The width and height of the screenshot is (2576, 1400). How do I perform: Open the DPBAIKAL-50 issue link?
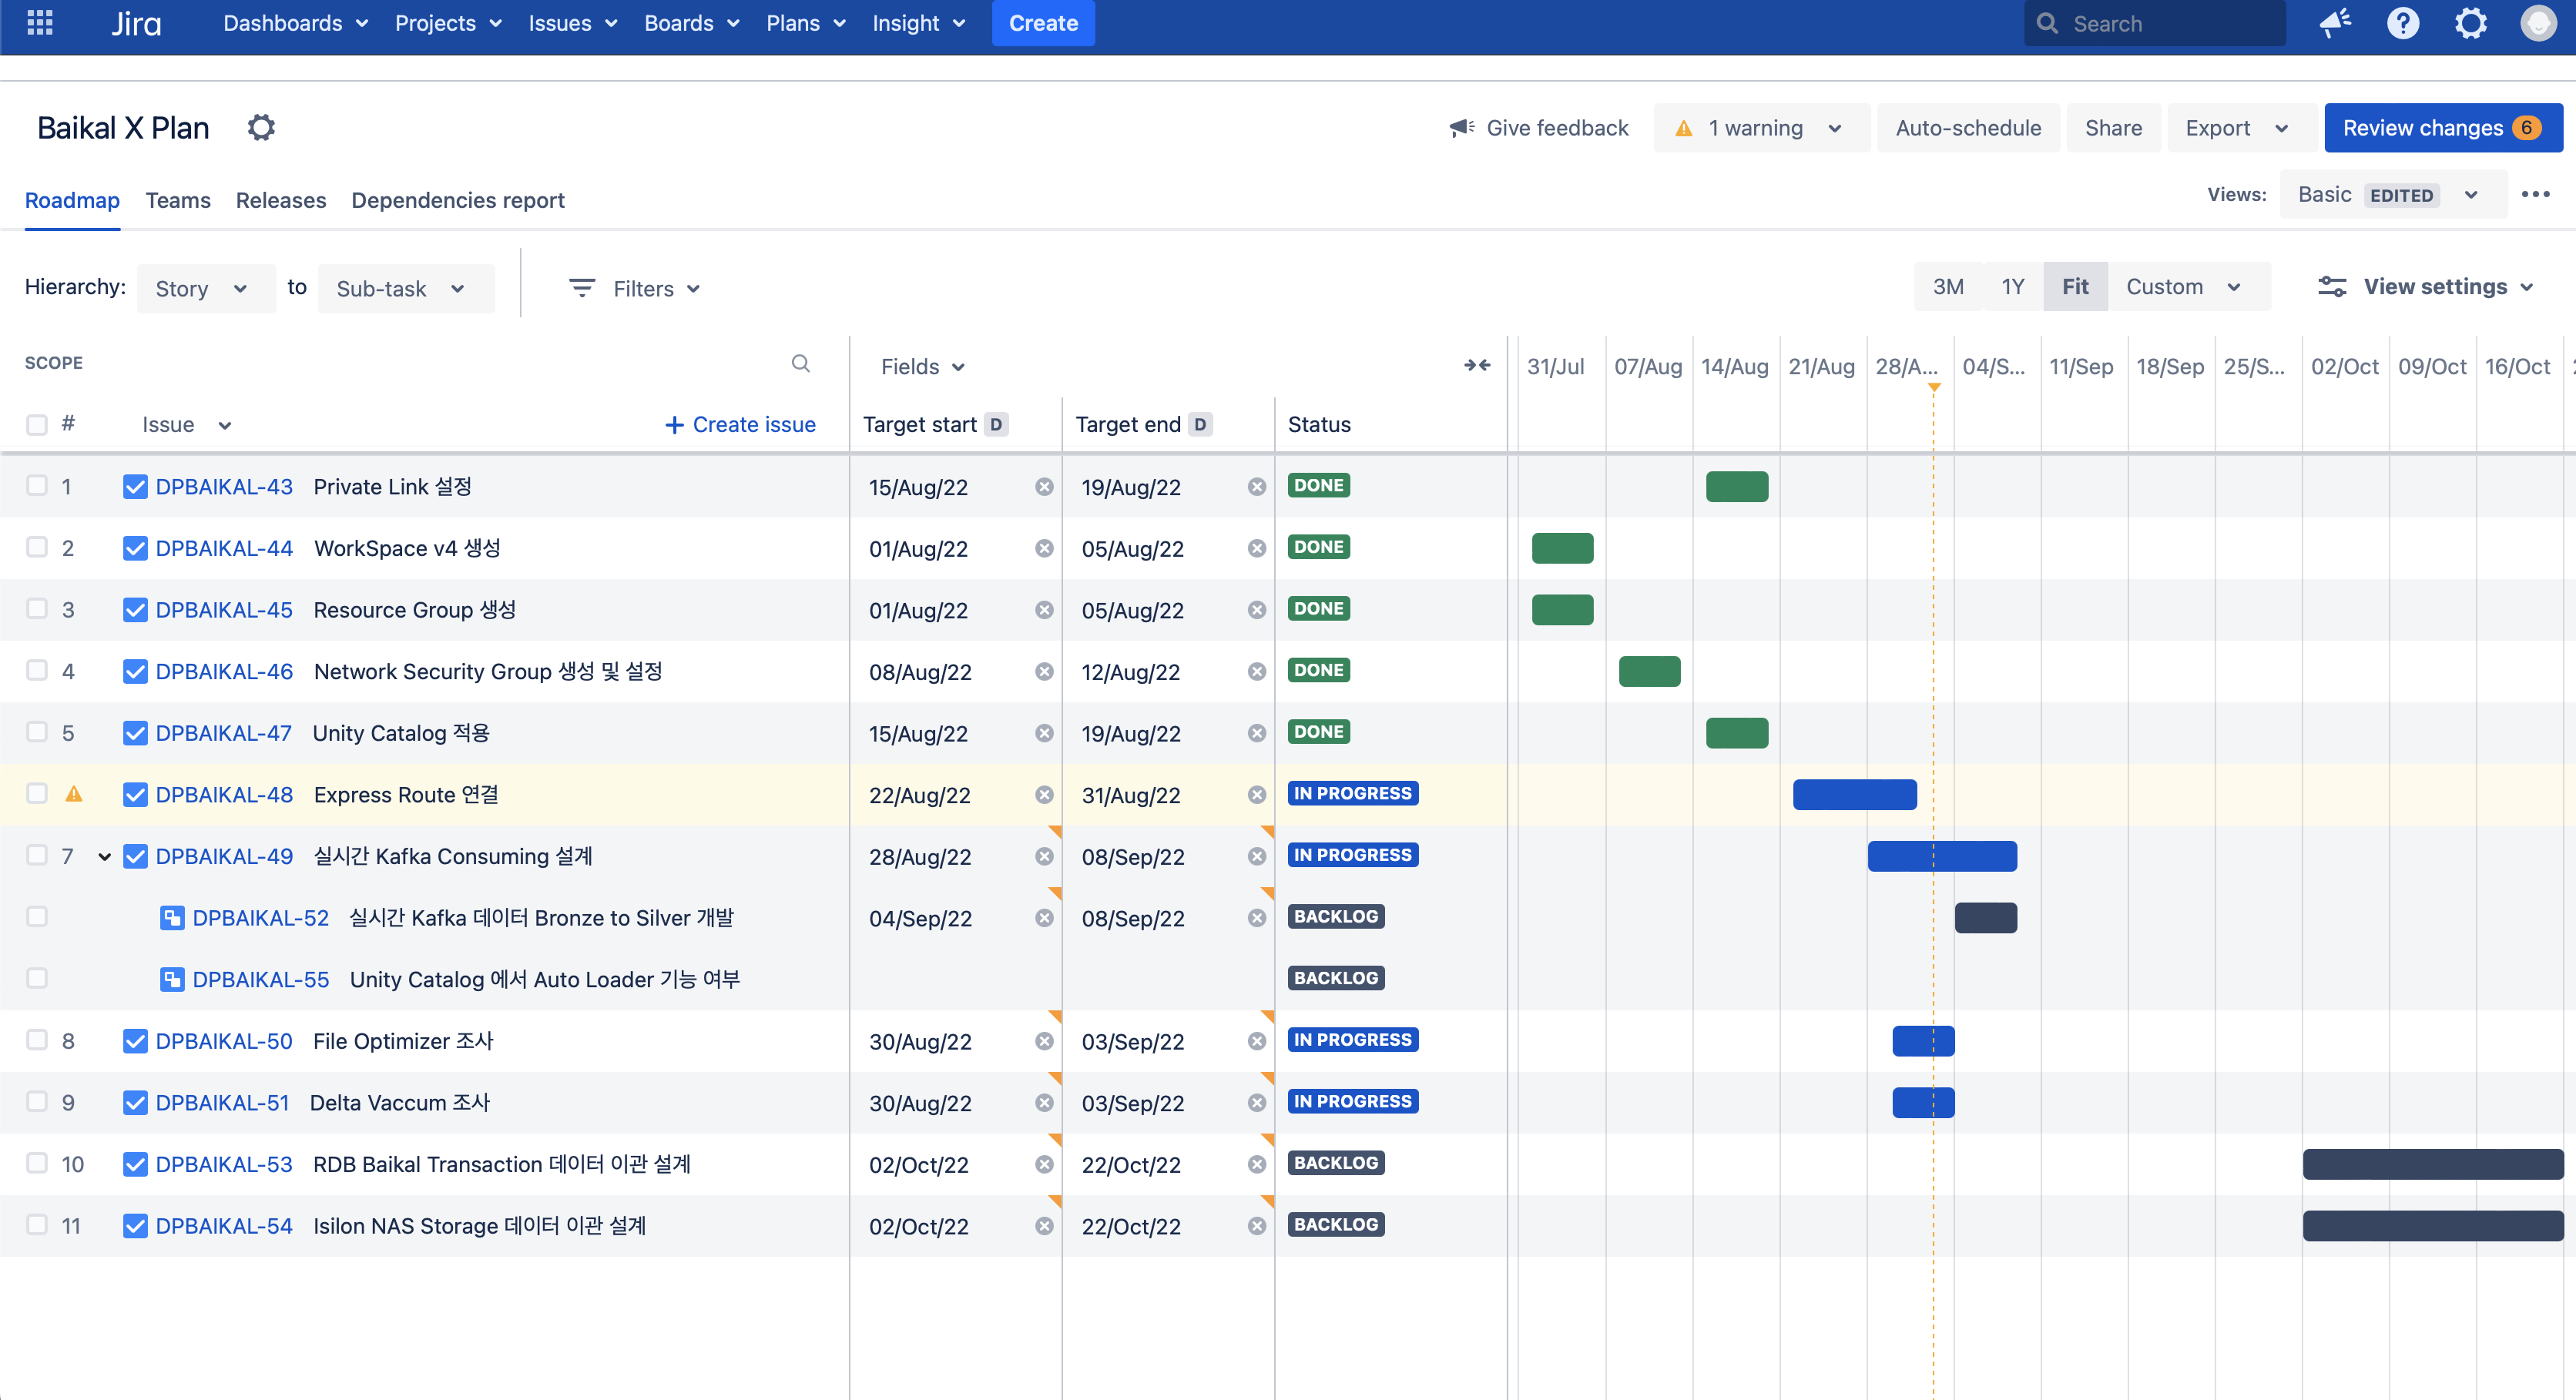224,1041
